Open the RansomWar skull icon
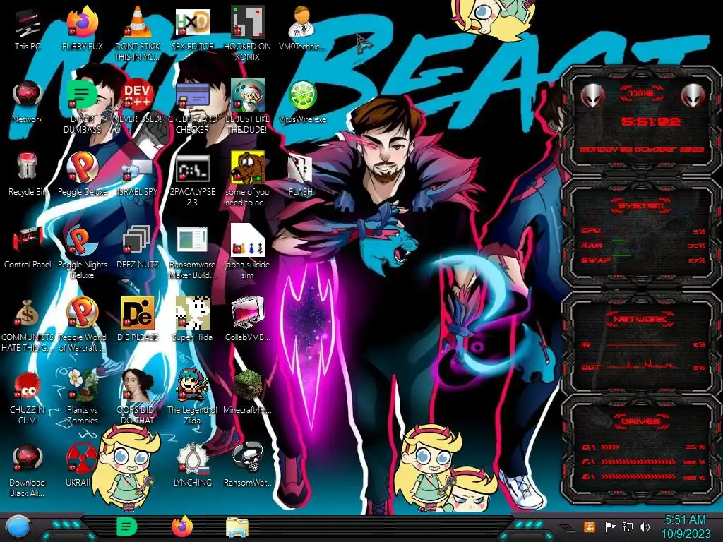The height and width of the screenshot is (542, 723). pos(248,459)
